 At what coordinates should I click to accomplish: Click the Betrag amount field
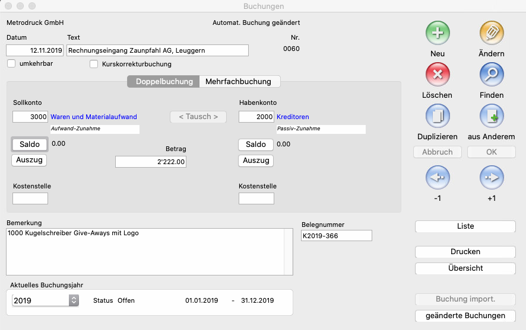[151, 162]
